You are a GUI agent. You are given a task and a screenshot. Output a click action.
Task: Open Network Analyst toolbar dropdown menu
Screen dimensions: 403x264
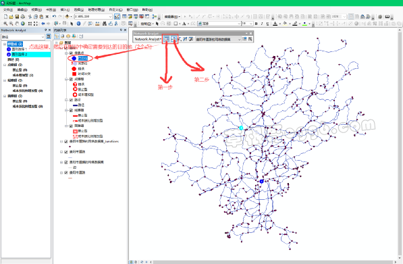pos(148,39)
